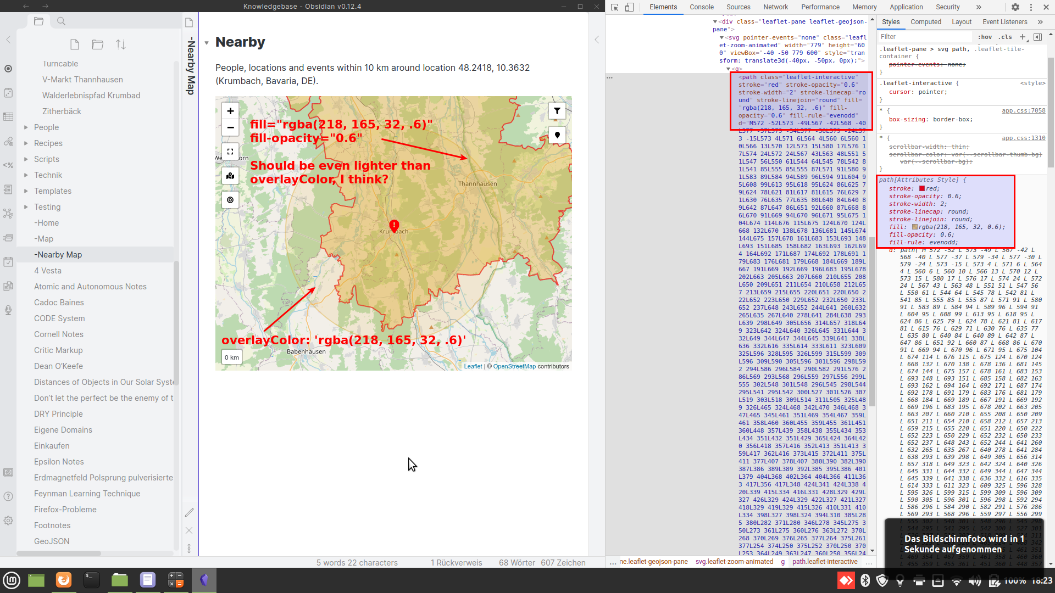The image size is (1055, 593).
Task: Expand the Templates folder
Action: tap(26, 191)
